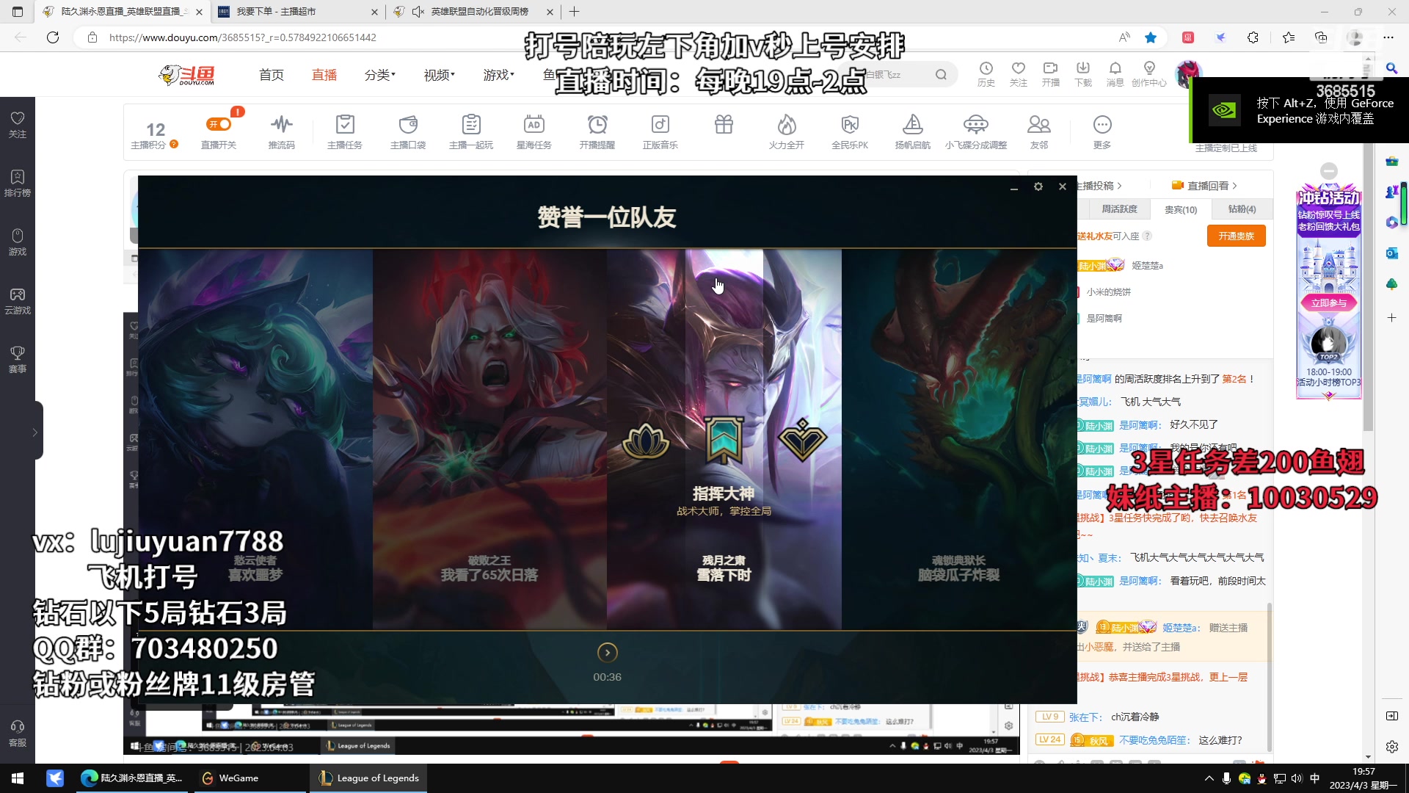Click the browser address bar URL
The height and width of the screenshot is (793, 1409).
(x=242, y=37)
